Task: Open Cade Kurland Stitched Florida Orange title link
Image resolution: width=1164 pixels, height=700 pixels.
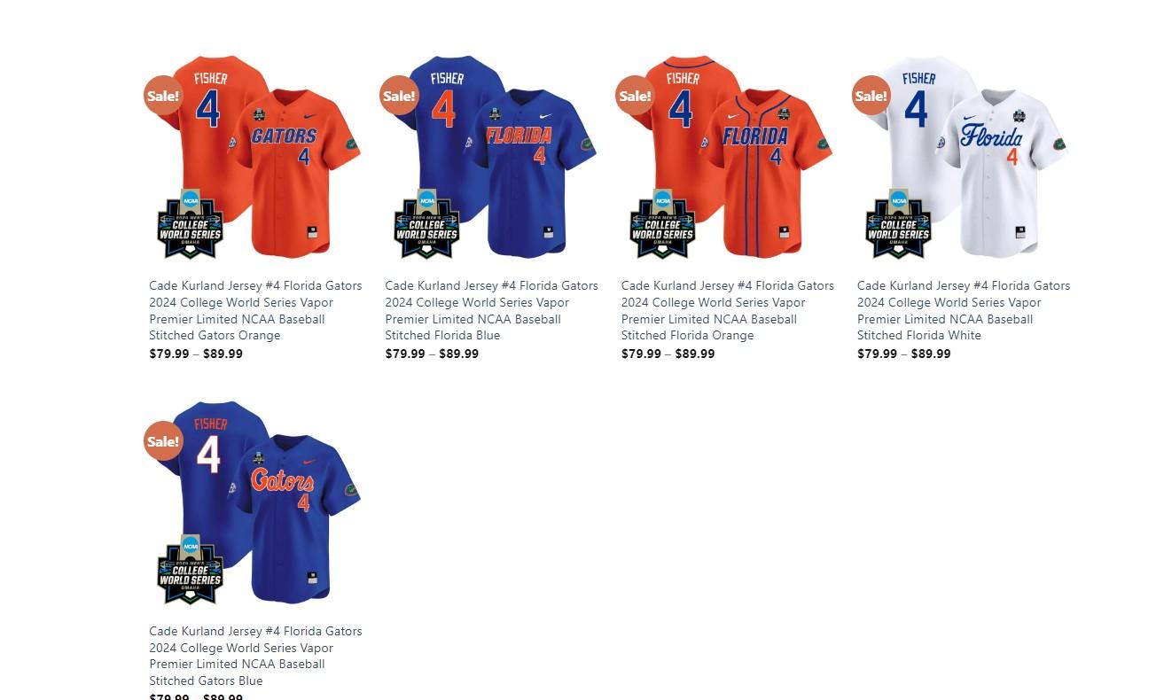Action: (727, 311)
